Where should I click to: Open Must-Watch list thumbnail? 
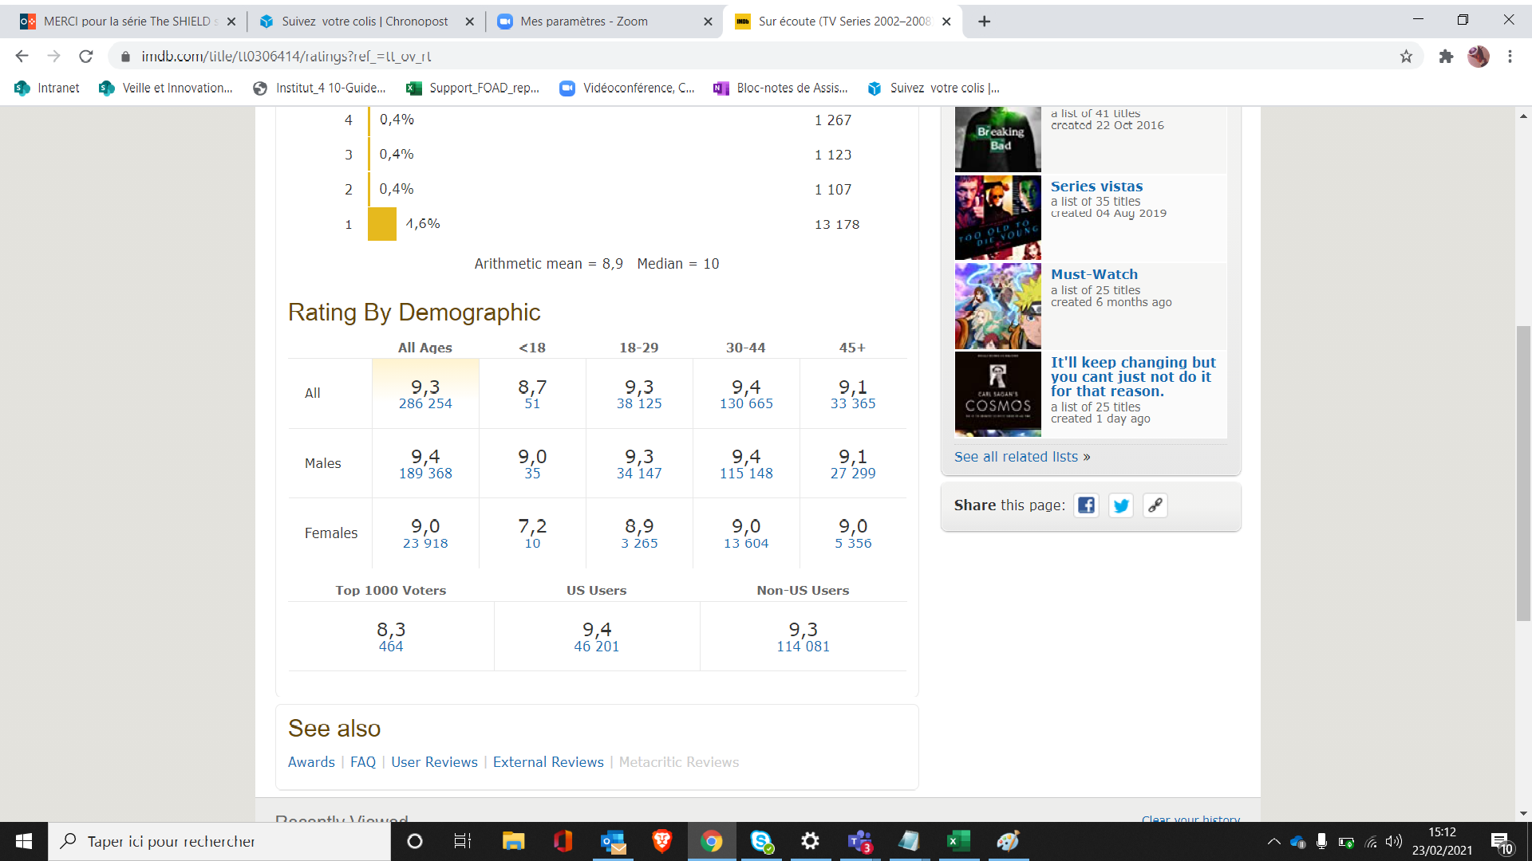997,306
